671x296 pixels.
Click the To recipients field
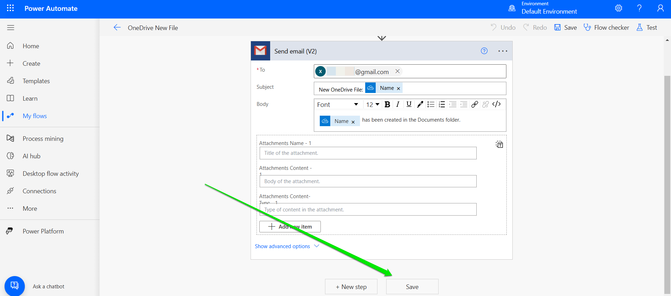[410, 71]
